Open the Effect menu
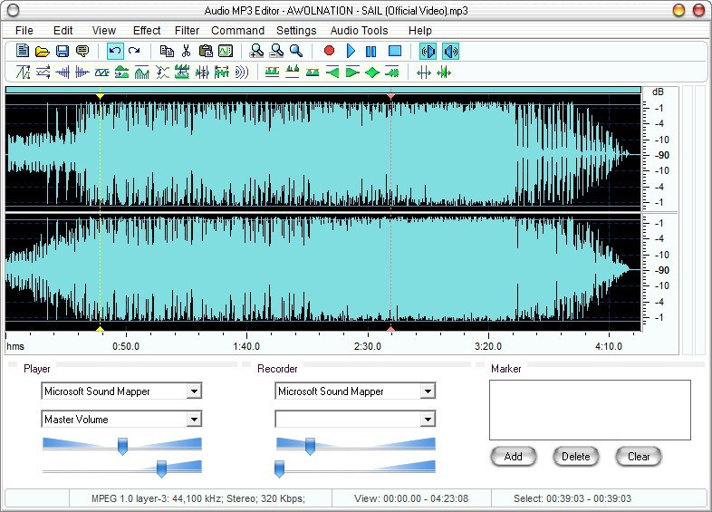The height and width of the screenshot is (512, 712). pos(147,31)
